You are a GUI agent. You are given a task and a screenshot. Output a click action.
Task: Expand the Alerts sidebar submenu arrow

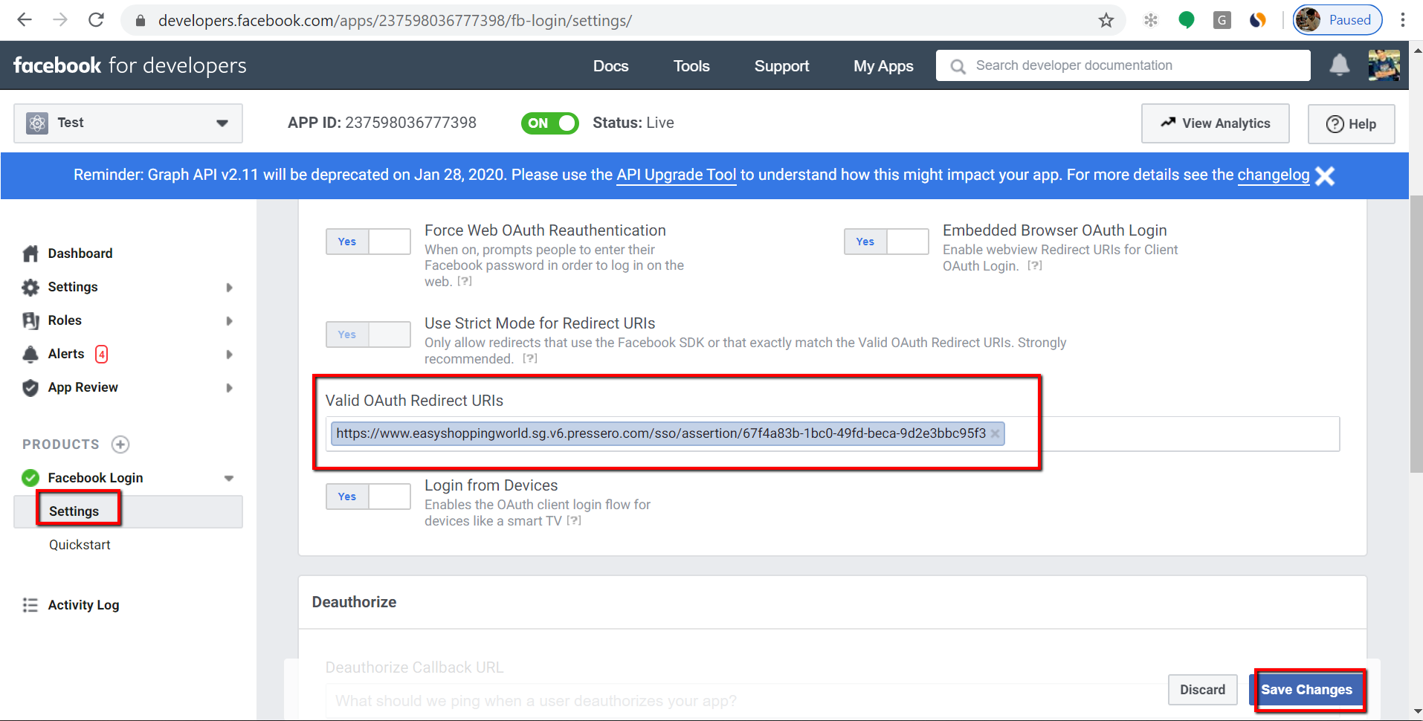tap(229, 355)
